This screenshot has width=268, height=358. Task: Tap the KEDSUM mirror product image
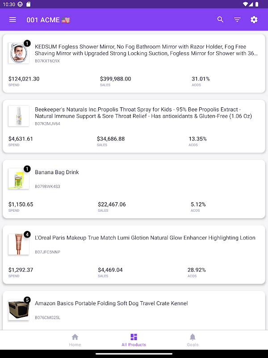pos(19,53)
